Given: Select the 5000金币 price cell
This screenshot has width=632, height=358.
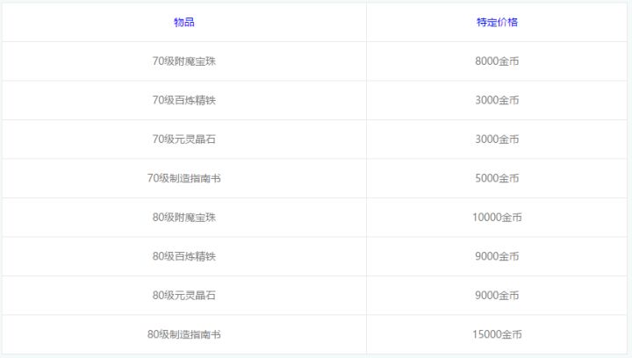Looking at the screenshot, I should (497, 178).
